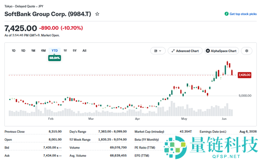Select the YTD range tab

55,51
